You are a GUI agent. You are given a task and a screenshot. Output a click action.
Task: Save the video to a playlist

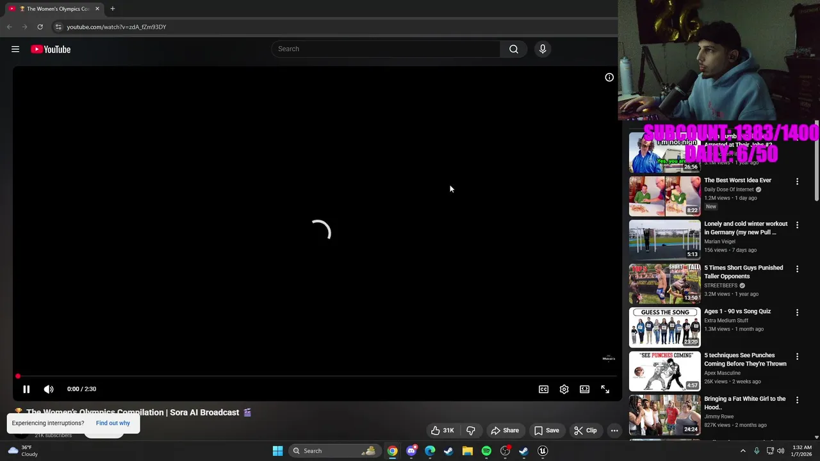[546, 430]
